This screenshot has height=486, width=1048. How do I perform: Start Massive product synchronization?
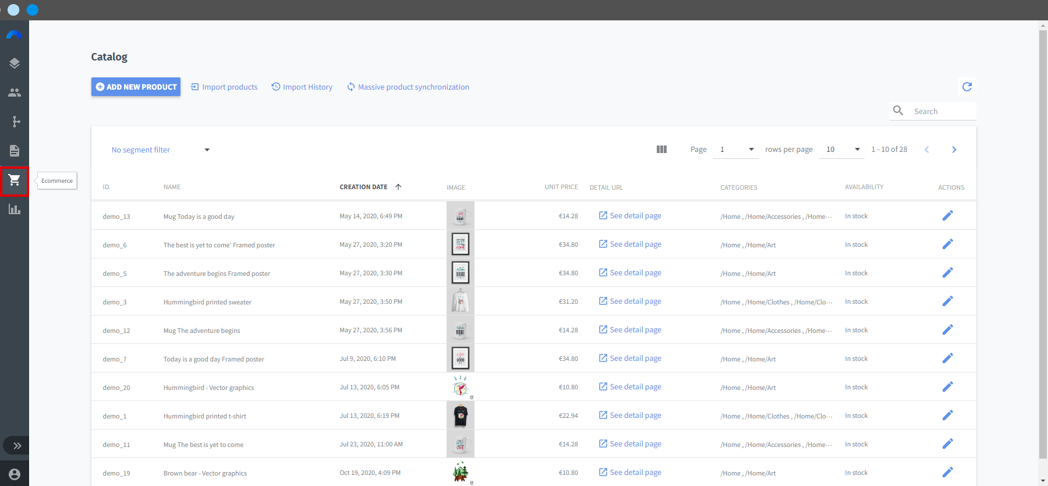pyautogui.click(x=408, y=87)
